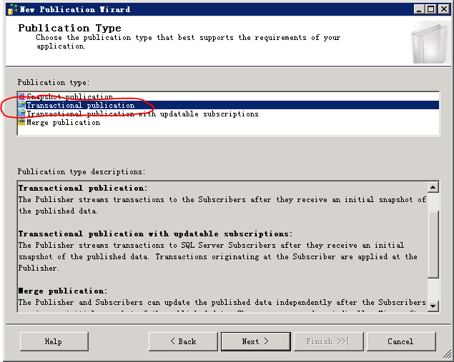Pick Merge publication from list
The height and width of the screenshot is (362, 454).
click(x=64, y=123)
